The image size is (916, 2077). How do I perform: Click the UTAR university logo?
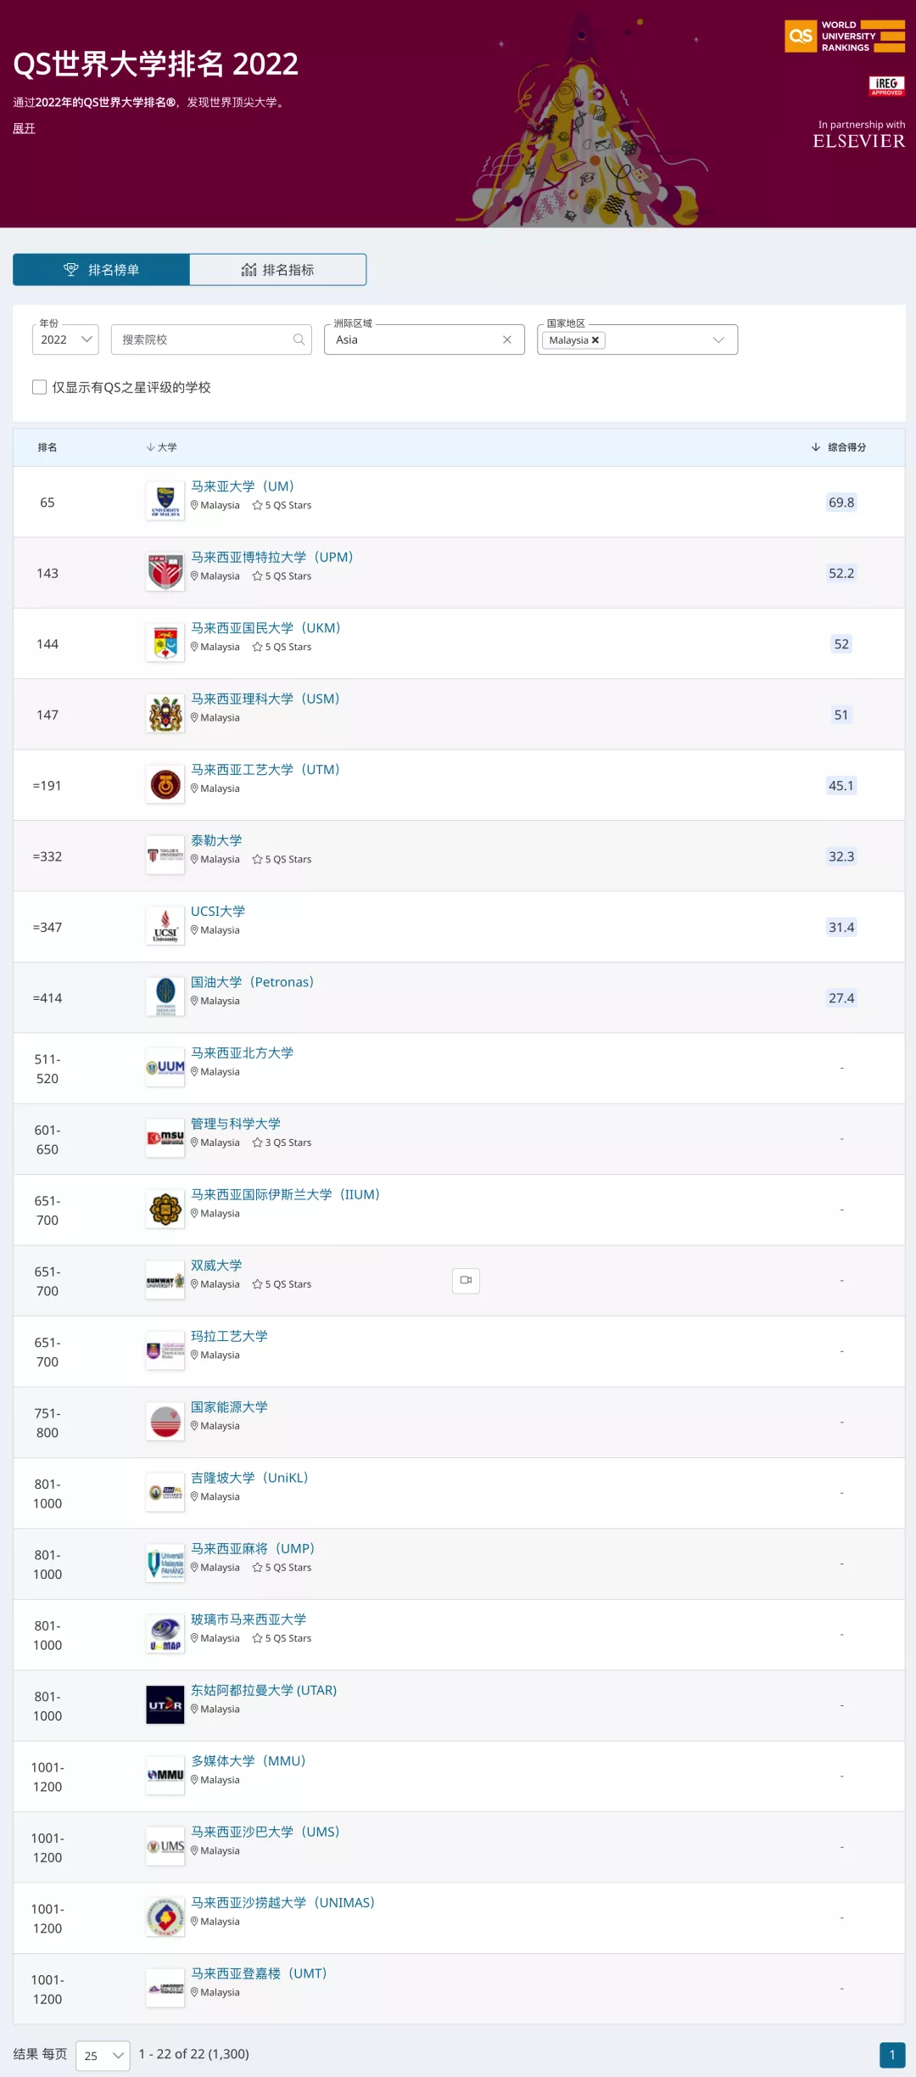pos(165,1704)
